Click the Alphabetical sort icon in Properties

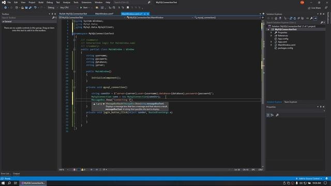coord(272,115)
